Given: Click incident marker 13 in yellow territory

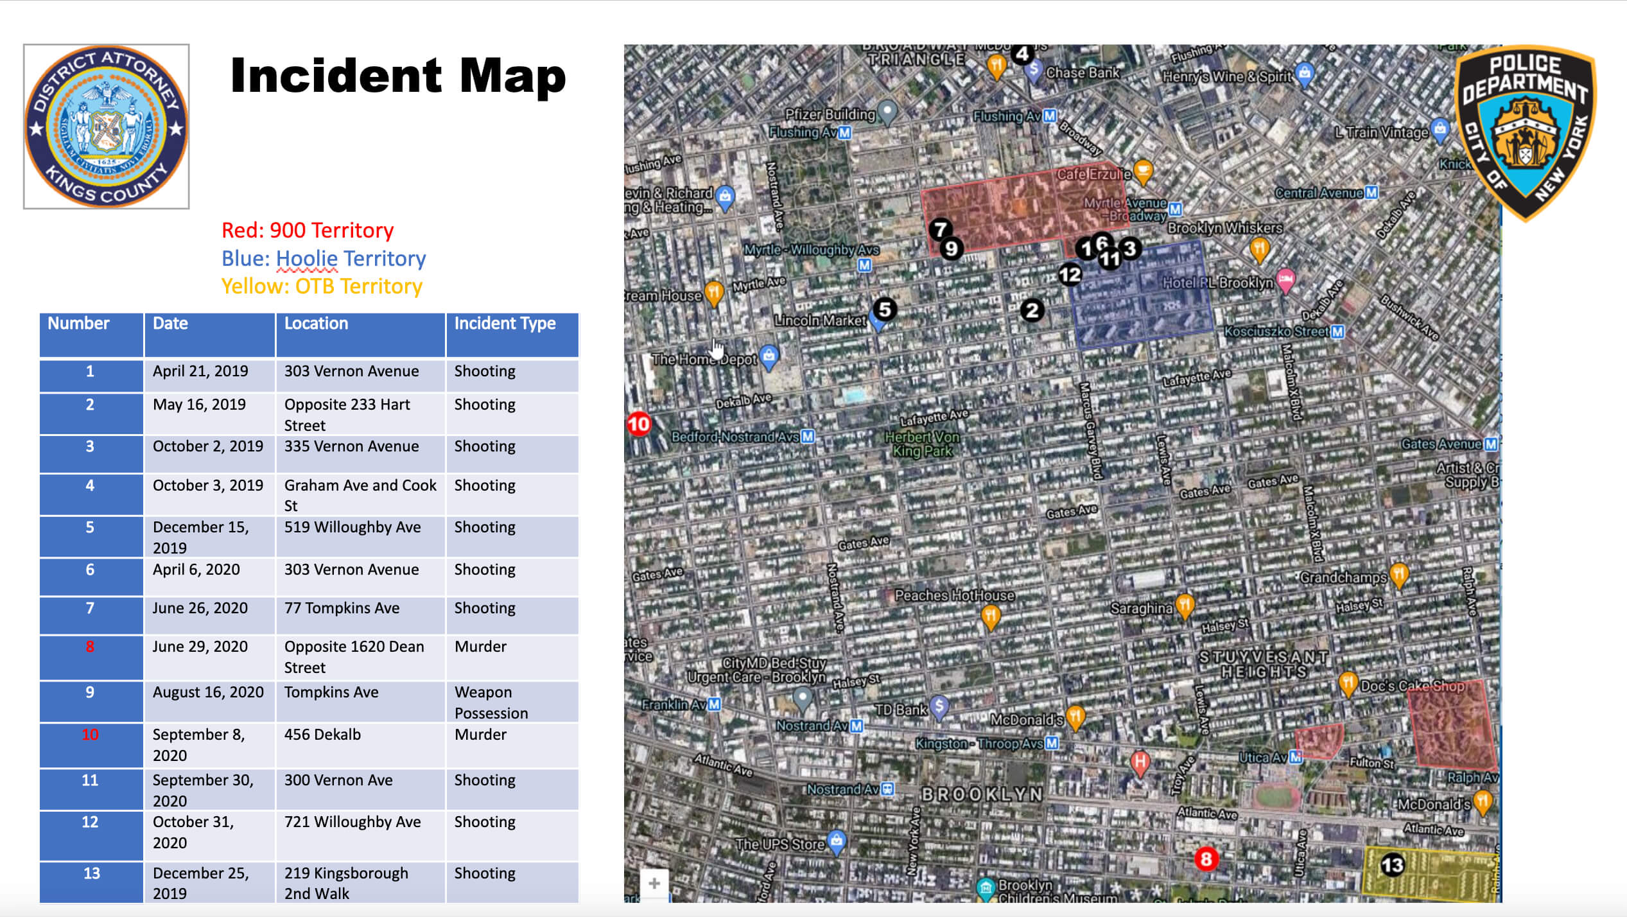Looking at the screenshot, I should 1392,865.
